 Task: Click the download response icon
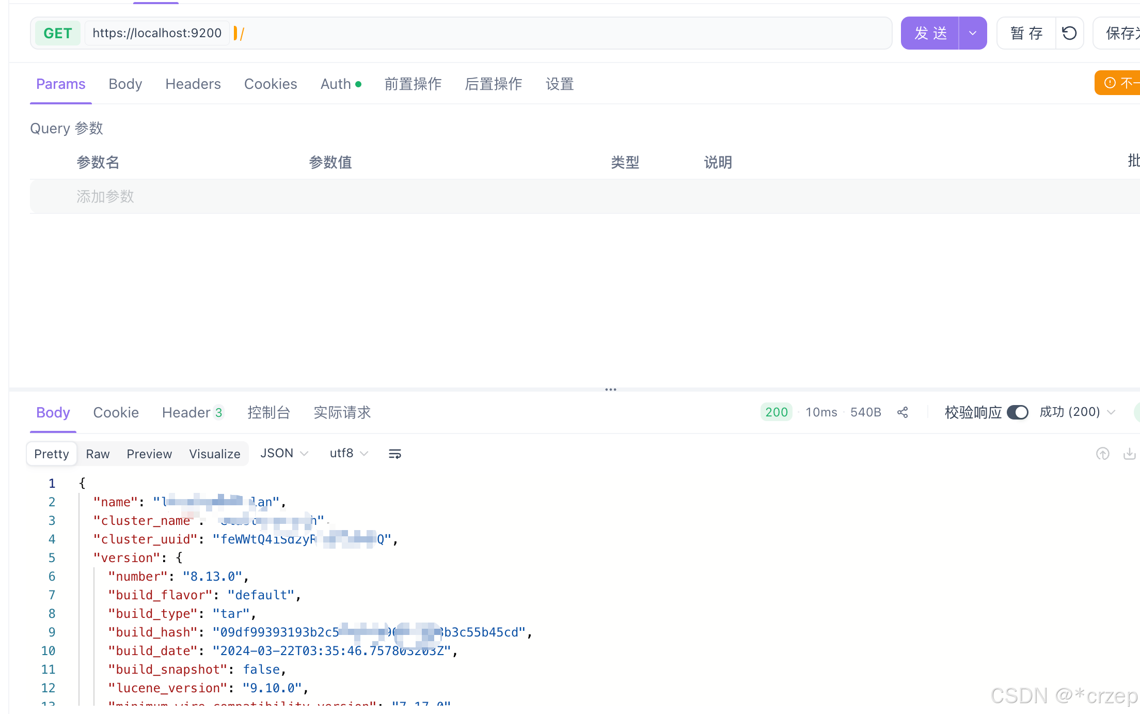tap(1129, 454)
